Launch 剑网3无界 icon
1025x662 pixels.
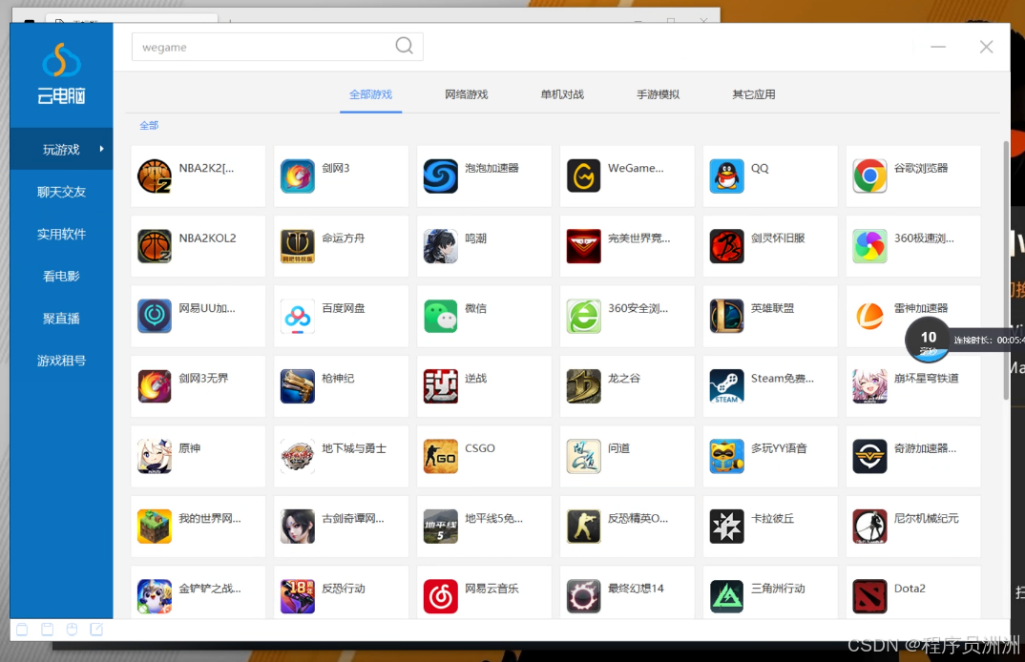(x=155, y=385)
